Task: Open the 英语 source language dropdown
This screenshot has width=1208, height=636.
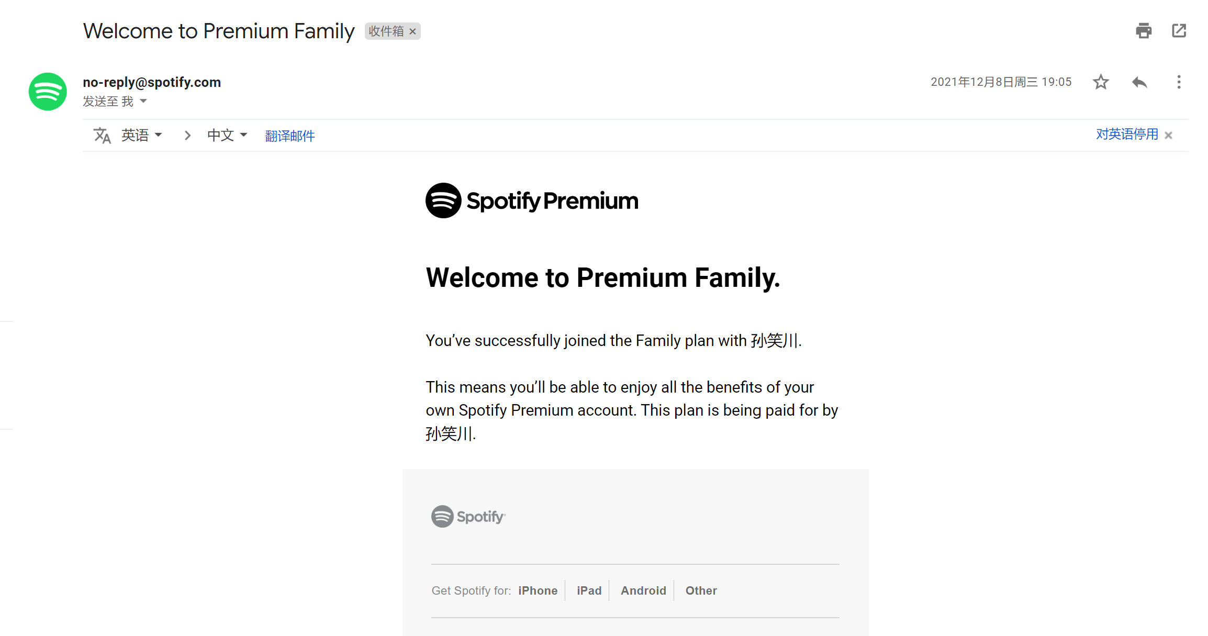Action: (x=141, y=136)
